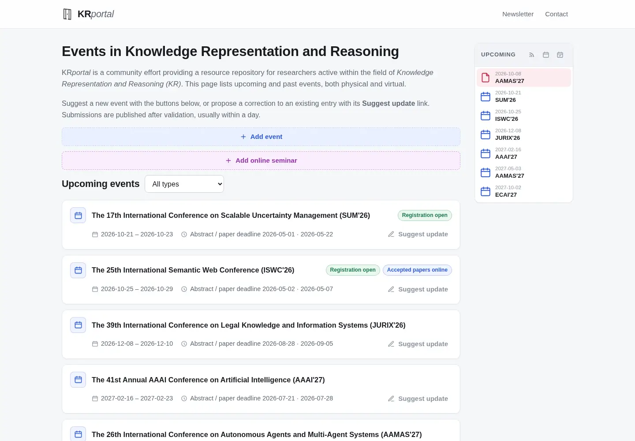635x441 pixels.
Task: Suggest an update for the SUM'26 event
Action: [418, 234]
